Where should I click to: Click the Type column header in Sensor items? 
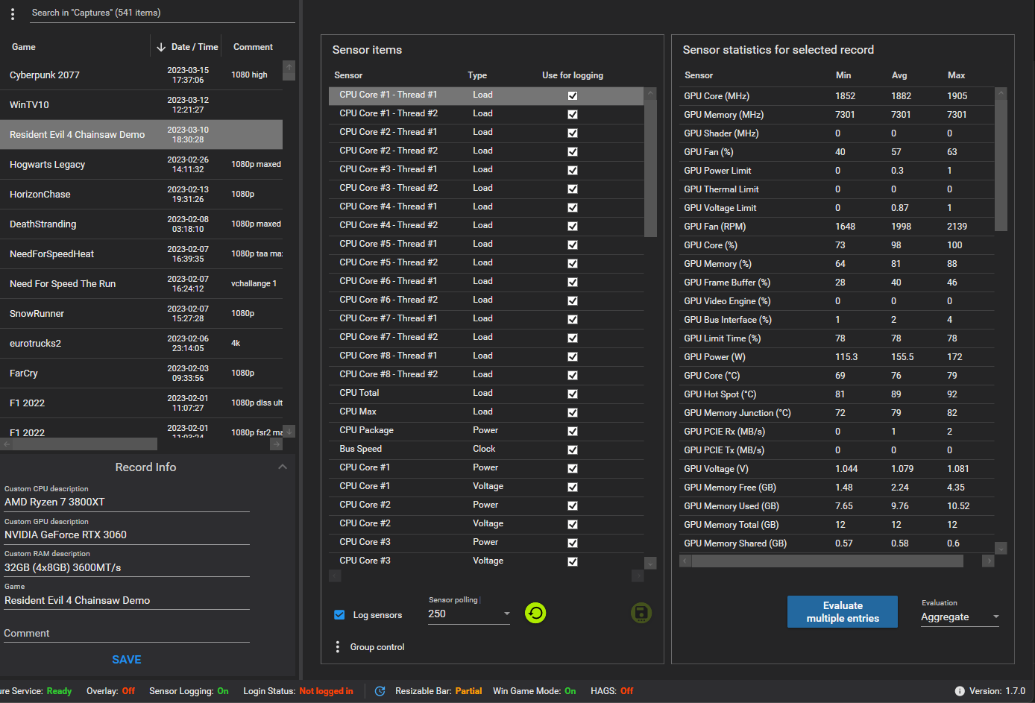coord(477,75)
